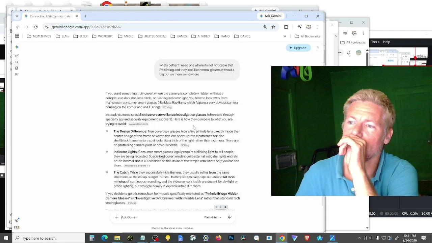This screenshot has height=243, width=432.
Task: Click the Upgrade button
Action: pyautogui.click(x=298, y=48)
